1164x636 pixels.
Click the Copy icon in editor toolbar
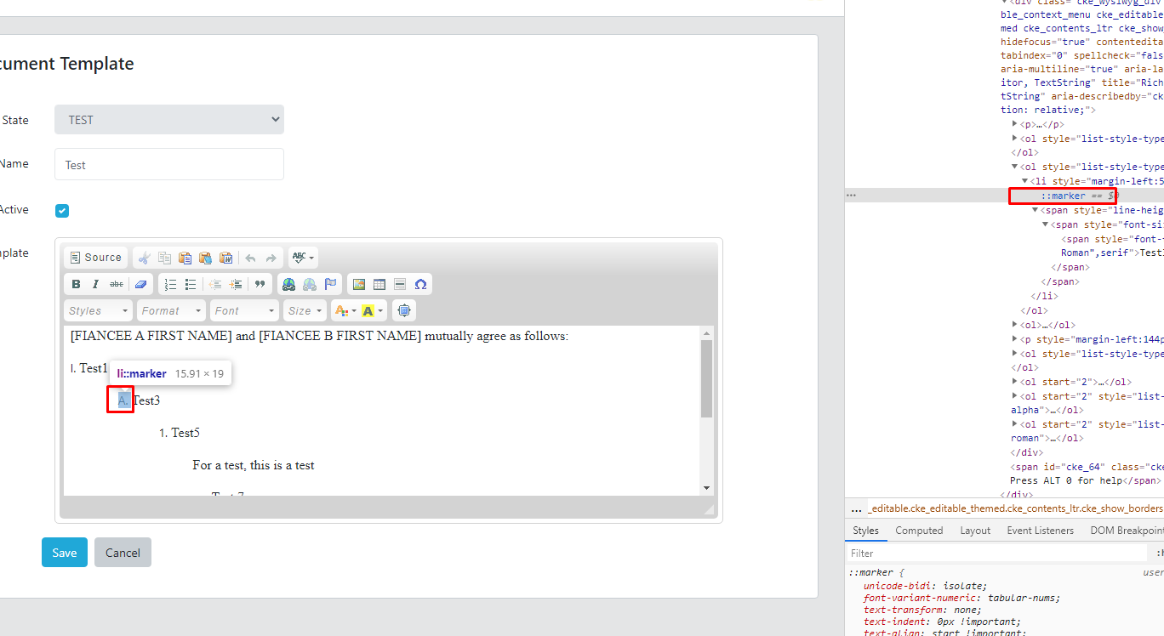(164, 258)
